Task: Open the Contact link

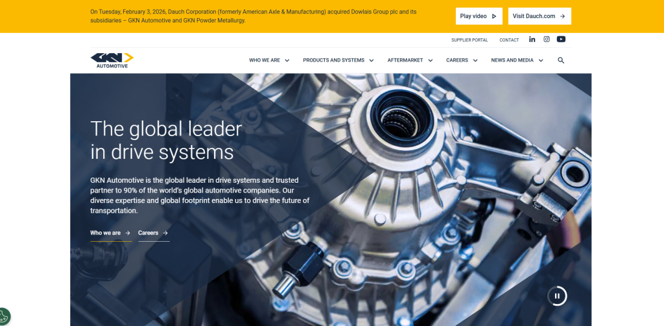Action: [509, 40]
